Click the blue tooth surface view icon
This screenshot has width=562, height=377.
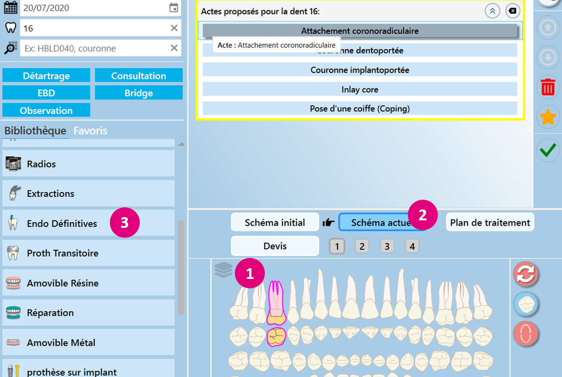point(526,304)
